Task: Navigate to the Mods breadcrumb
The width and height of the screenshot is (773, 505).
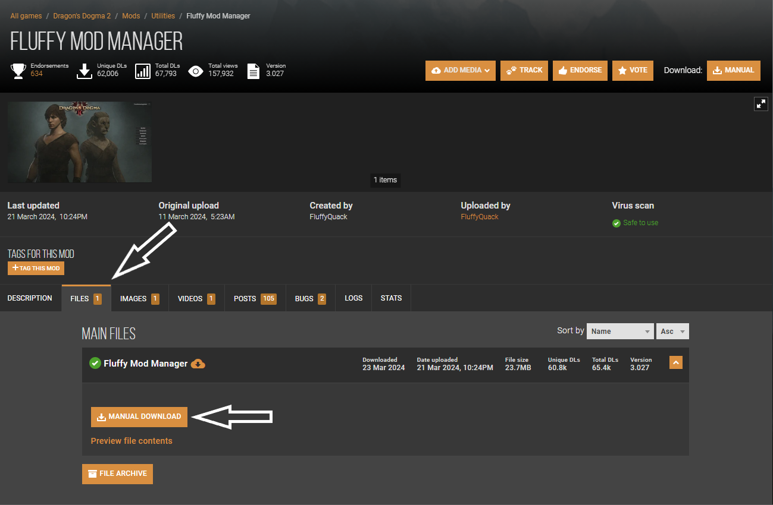Action: (x=131, y=16)
